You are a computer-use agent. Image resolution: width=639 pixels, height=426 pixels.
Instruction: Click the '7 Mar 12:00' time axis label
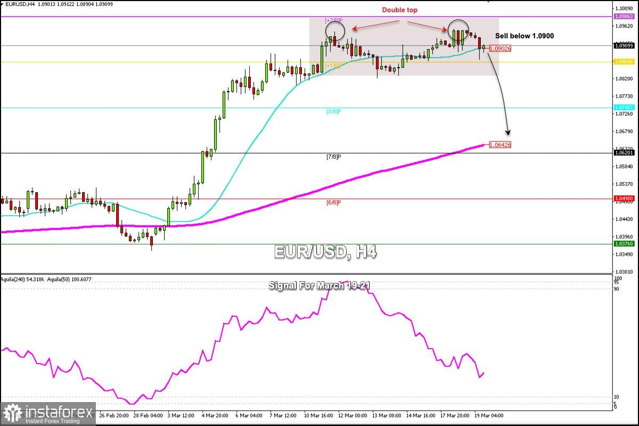(x=283, y=415)
